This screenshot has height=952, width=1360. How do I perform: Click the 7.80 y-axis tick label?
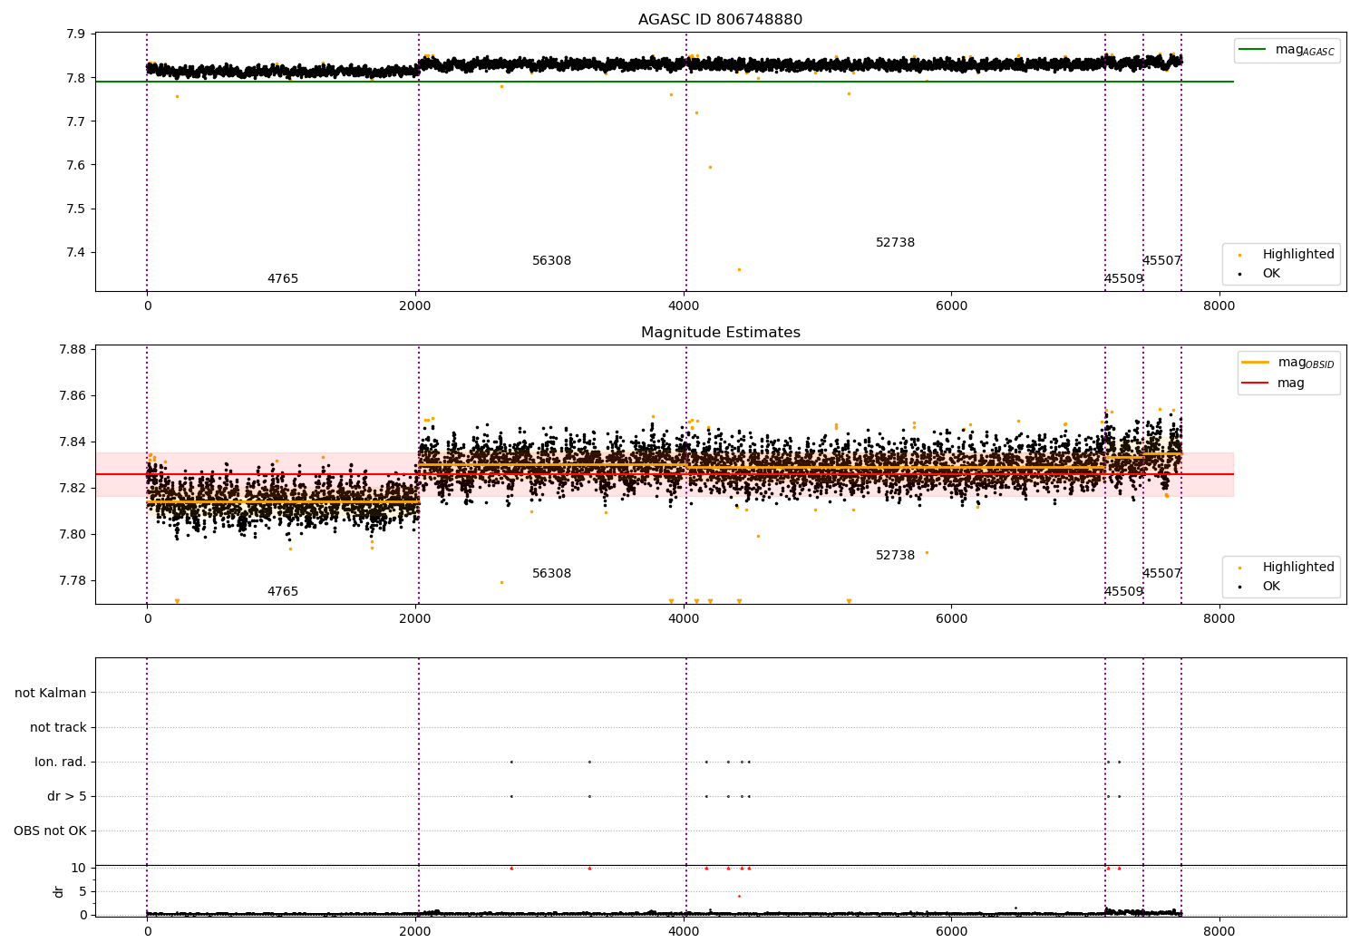(x=73, y=534)
